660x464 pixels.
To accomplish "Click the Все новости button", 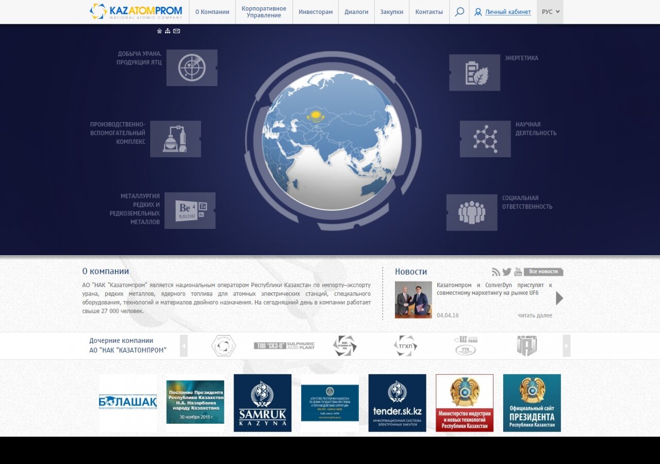I will (x=543, y=272).
